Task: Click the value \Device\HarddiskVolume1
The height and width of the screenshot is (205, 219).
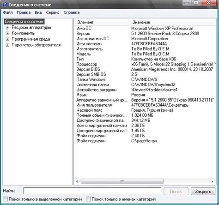Action: (154, 90)
